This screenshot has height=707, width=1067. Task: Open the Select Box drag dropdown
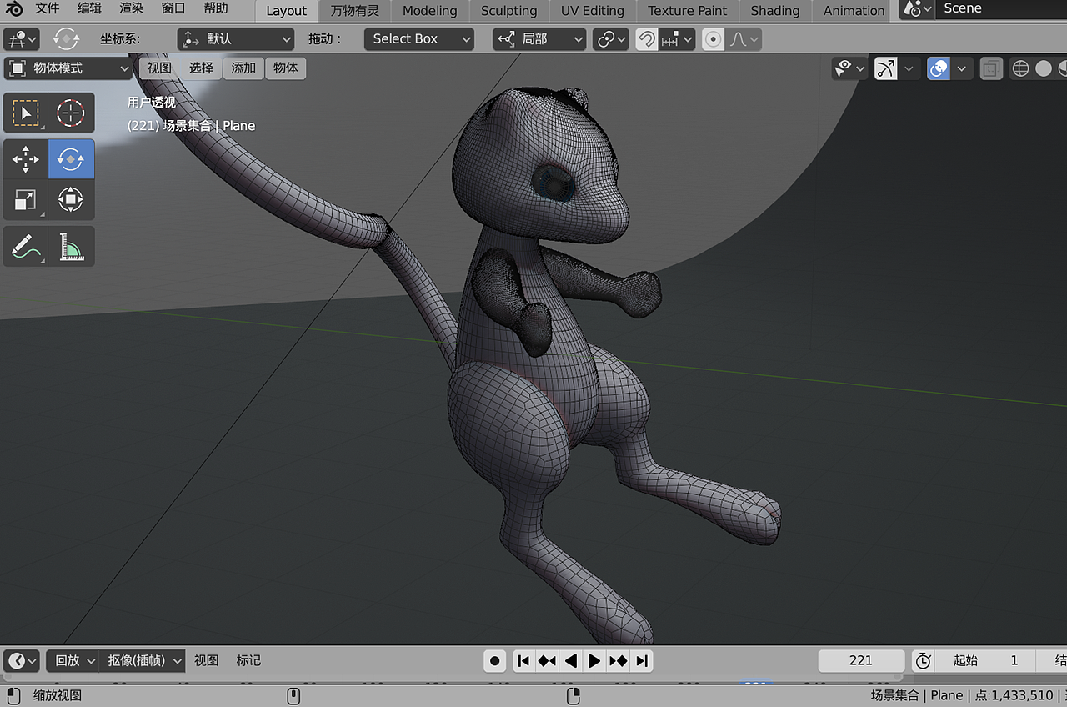pos(419,39)
